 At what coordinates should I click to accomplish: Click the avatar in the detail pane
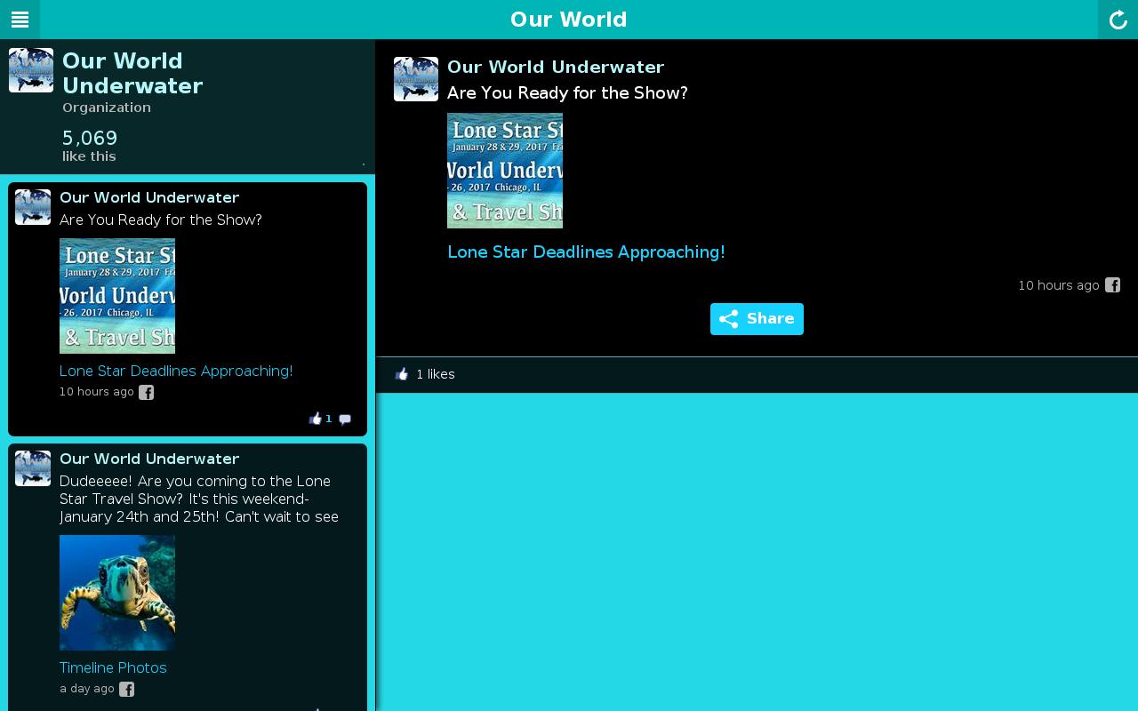point(416,79)
